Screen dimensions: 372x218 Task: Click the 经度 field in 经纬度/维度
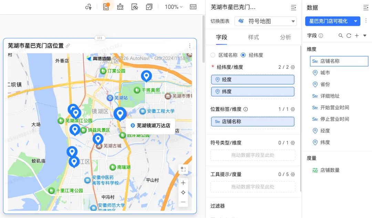253,80
